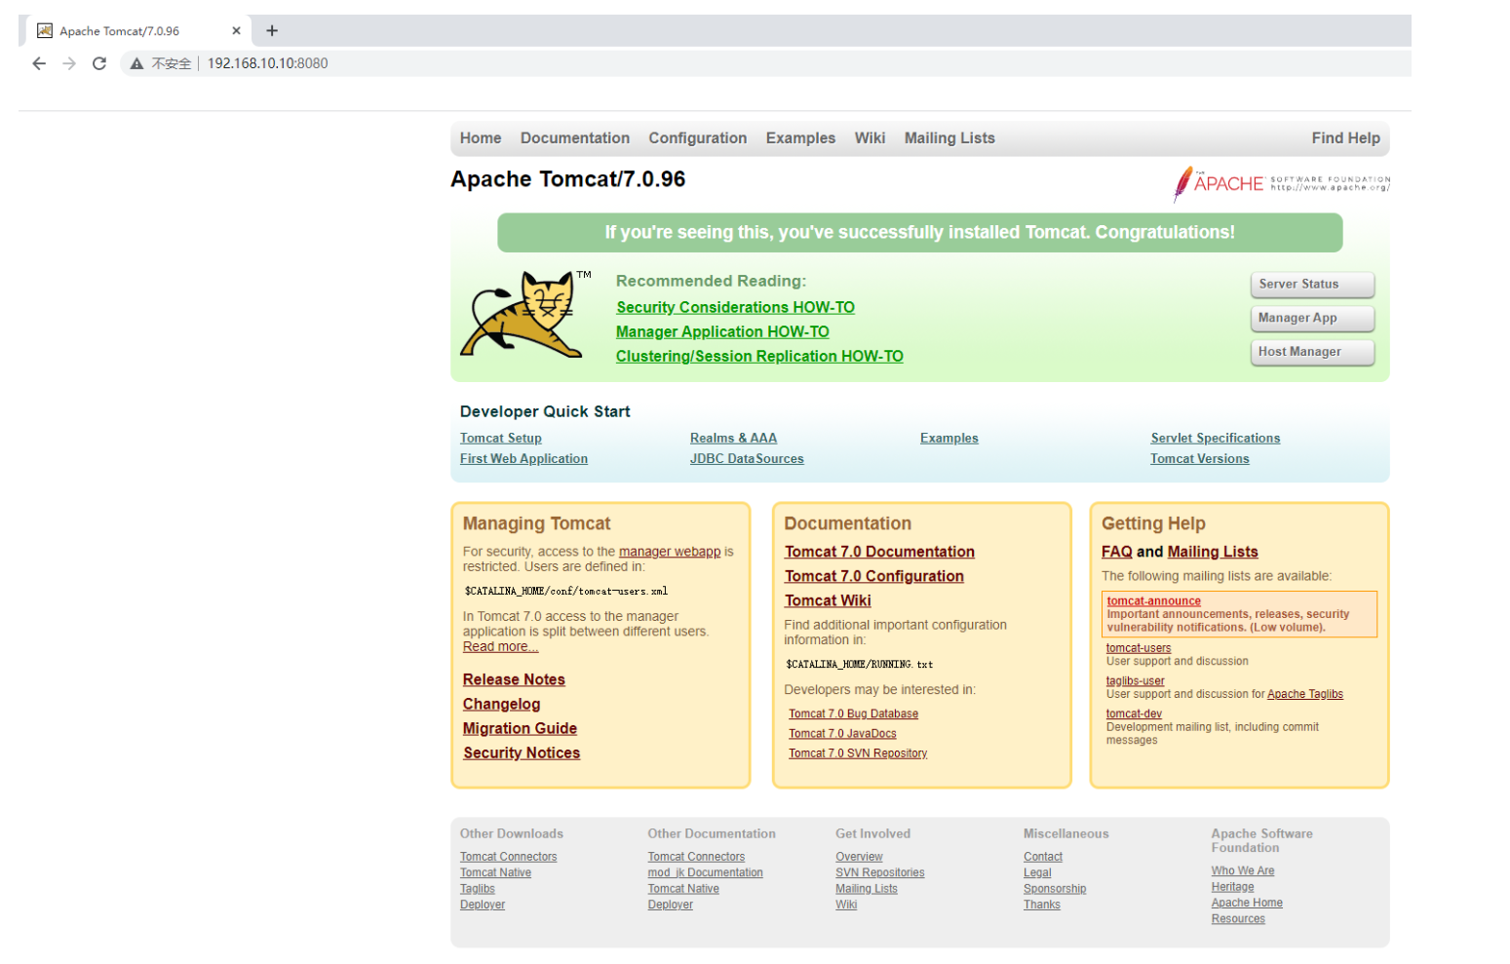
Task: Open Taglibs under Other Downloads
Action: (477, 890)
